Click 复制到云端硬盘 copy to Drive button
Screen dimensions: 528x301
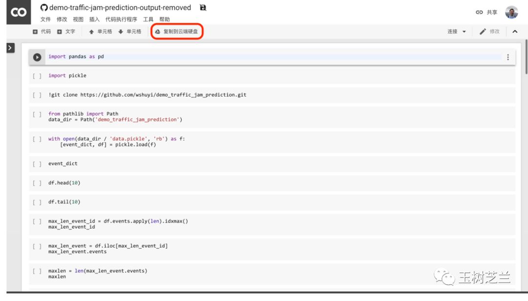(x=176, y=32)
